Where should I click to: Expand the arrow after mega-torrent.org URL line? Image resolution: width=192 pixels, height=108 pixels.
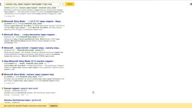49,63
